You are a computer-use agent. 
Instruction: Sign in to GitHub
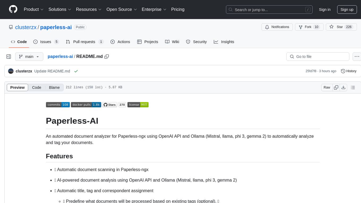click(x=325, y=10)
